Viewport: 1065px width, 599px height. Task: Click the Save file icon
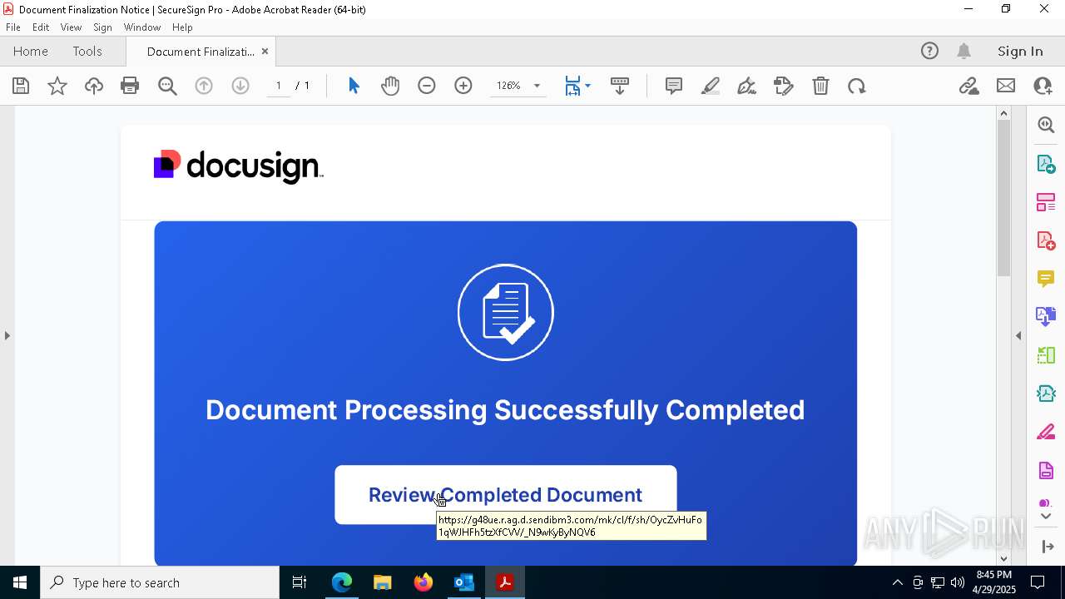click(x=21, y=86)
